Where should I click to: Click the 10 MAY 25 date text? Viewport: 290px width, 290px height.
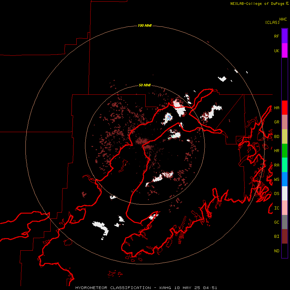[187, 288]
